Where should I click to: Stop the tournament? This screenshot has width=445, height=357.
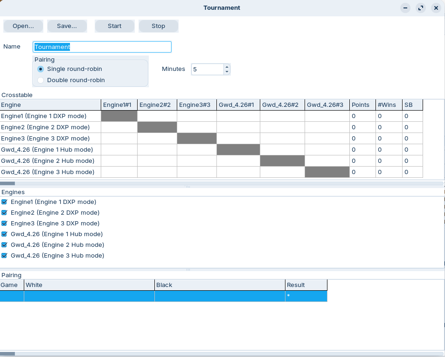pos(158,26)
